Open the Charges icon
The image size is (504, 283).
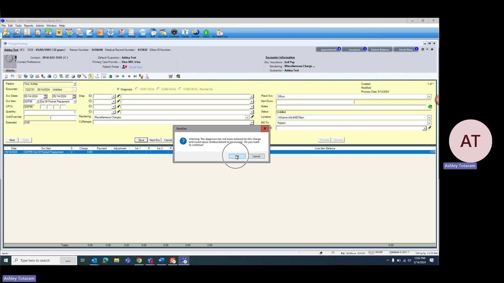coord(100,33)
